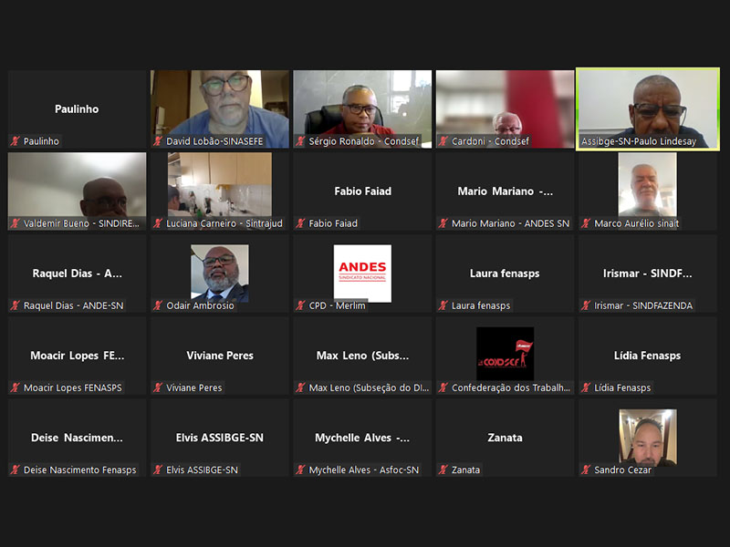Click muted mic icon for Sandro Cezar
The height and width of the screenshot is (547, 730).
click(x=586, y=470)
